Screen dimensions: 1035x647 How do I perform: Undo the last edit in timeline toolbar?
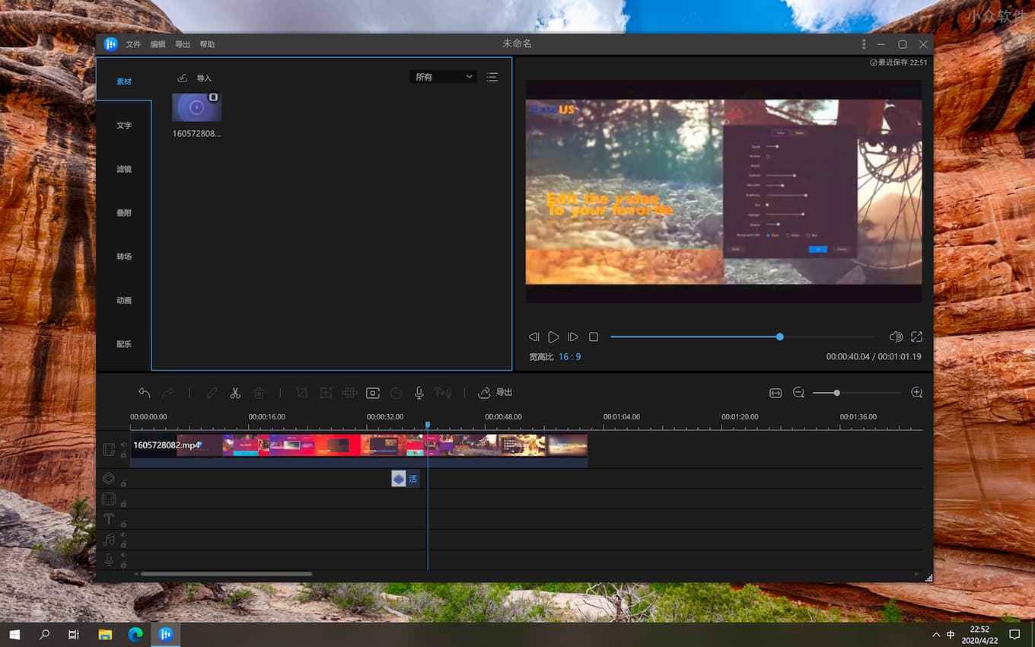pos(145,393)
